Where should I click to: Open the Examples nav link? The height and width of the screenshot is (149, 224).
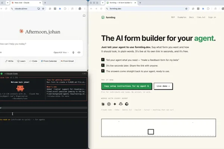[x=182, y=17]
